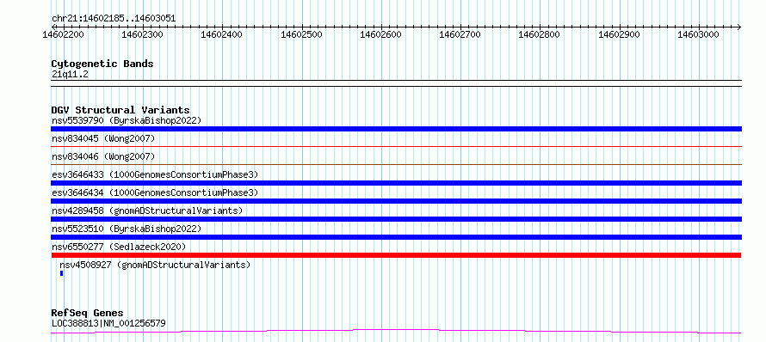Click ruler position 14602300
The image size is (766, 342).
click(143, 34)
